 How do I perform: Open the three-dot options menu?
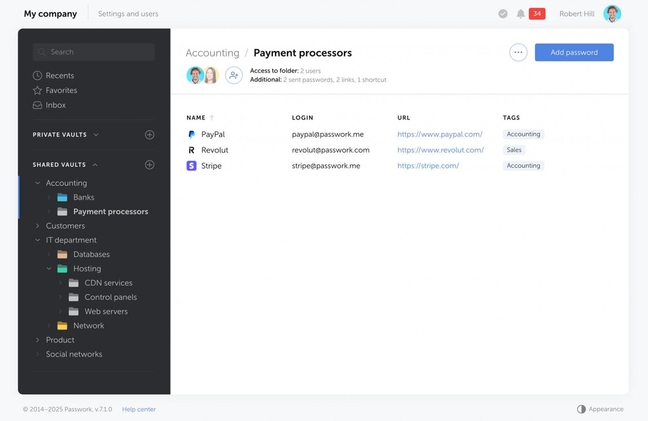coord(518,52)
